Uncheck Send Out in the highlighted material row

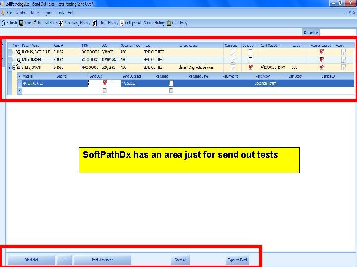[105, 83]
